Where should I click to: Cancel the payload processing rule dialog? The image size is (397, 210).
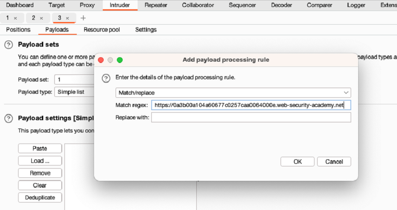click(334, 162)
